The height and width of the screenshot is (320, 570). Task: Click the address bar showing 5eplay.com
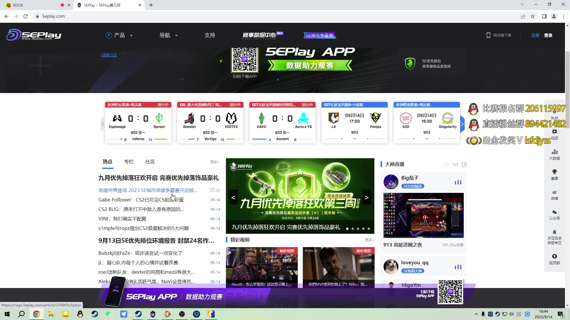point(276,16)
